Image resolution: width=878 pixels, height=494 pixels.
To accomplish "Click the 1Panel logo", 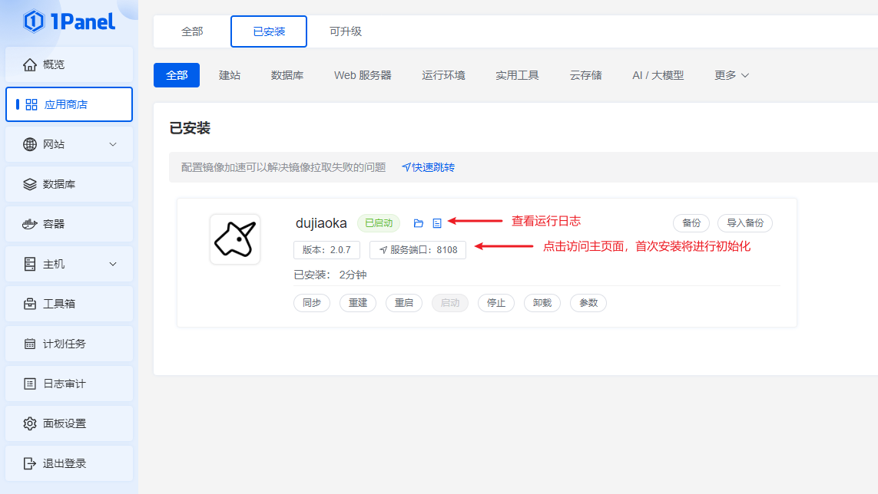I will pos(69,21).
